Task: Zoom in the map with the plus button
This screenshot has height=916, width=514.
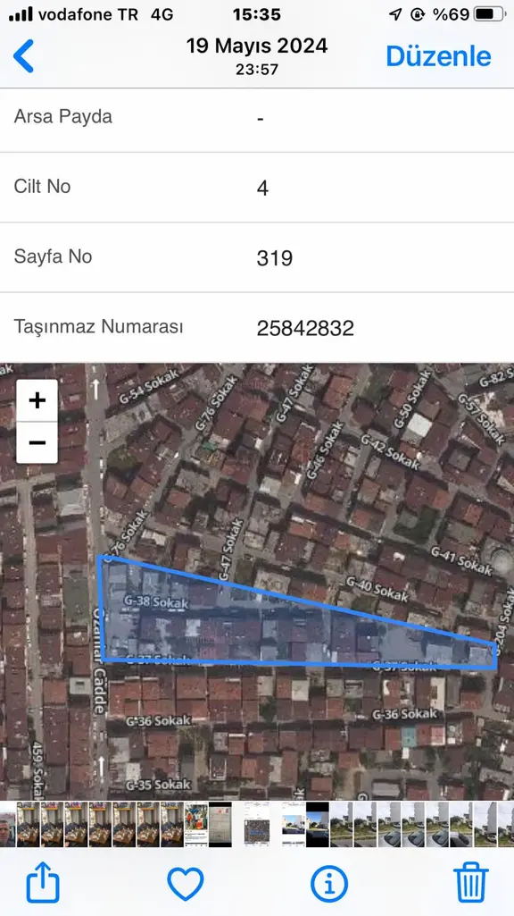Action: 37,400
